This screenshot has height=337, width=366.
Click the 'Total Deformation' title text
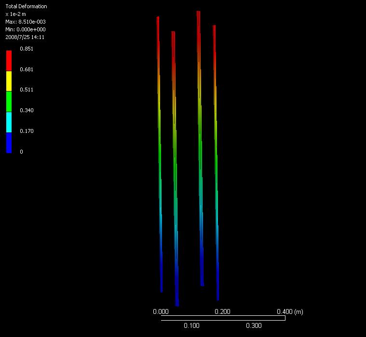[x=26, y=6]
